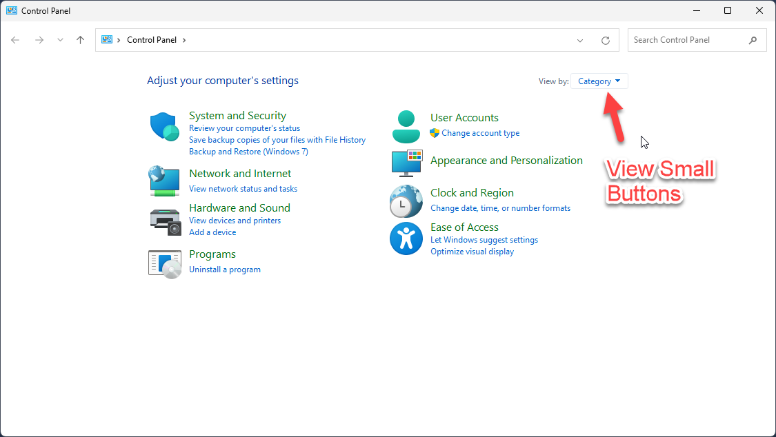The image size is (776, 437).
Task: Open the Programs disc icon
Action: tap(164, 263)
